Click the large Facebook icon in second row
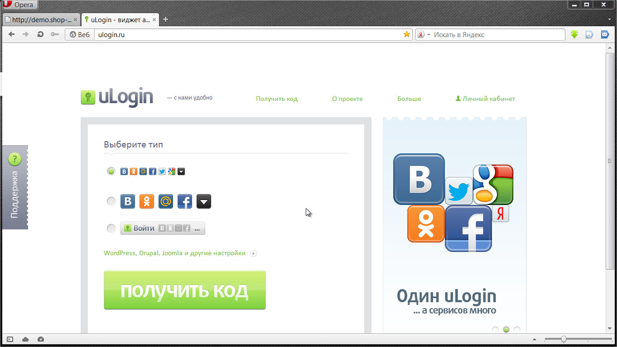Image resolution: width=617 pixels, height=347 pixels. tap(185, 201)
